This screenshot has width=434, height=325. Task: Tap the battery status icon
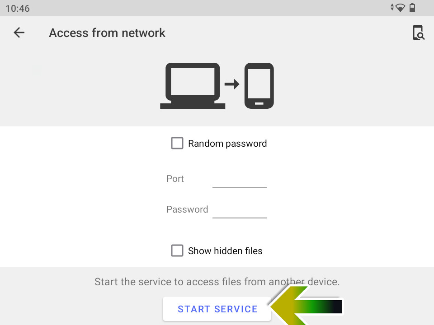click(x=412, y=8)
